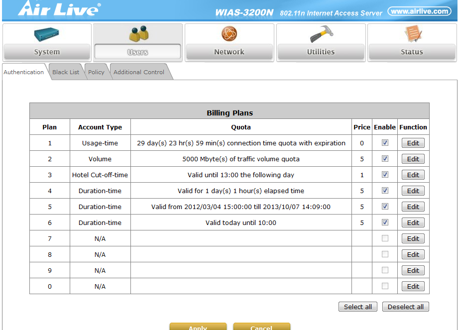Switch to the Black List tab
The image size is (460, 330).
tap(66, 72)
